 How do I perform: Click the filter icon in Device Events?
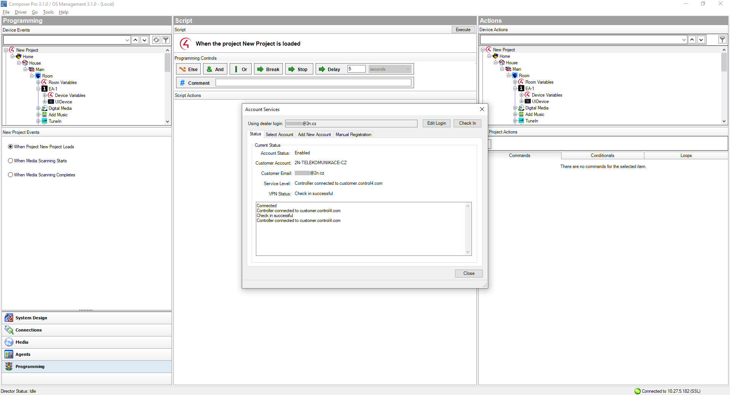(x=166, y=40)
